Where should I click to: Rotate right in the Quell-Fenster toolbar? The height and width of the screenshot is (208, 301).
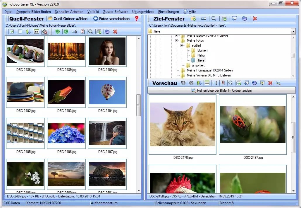[66, 32]
